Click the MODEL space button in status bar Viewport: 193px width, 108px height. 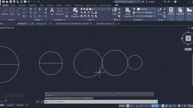[122, 106]
